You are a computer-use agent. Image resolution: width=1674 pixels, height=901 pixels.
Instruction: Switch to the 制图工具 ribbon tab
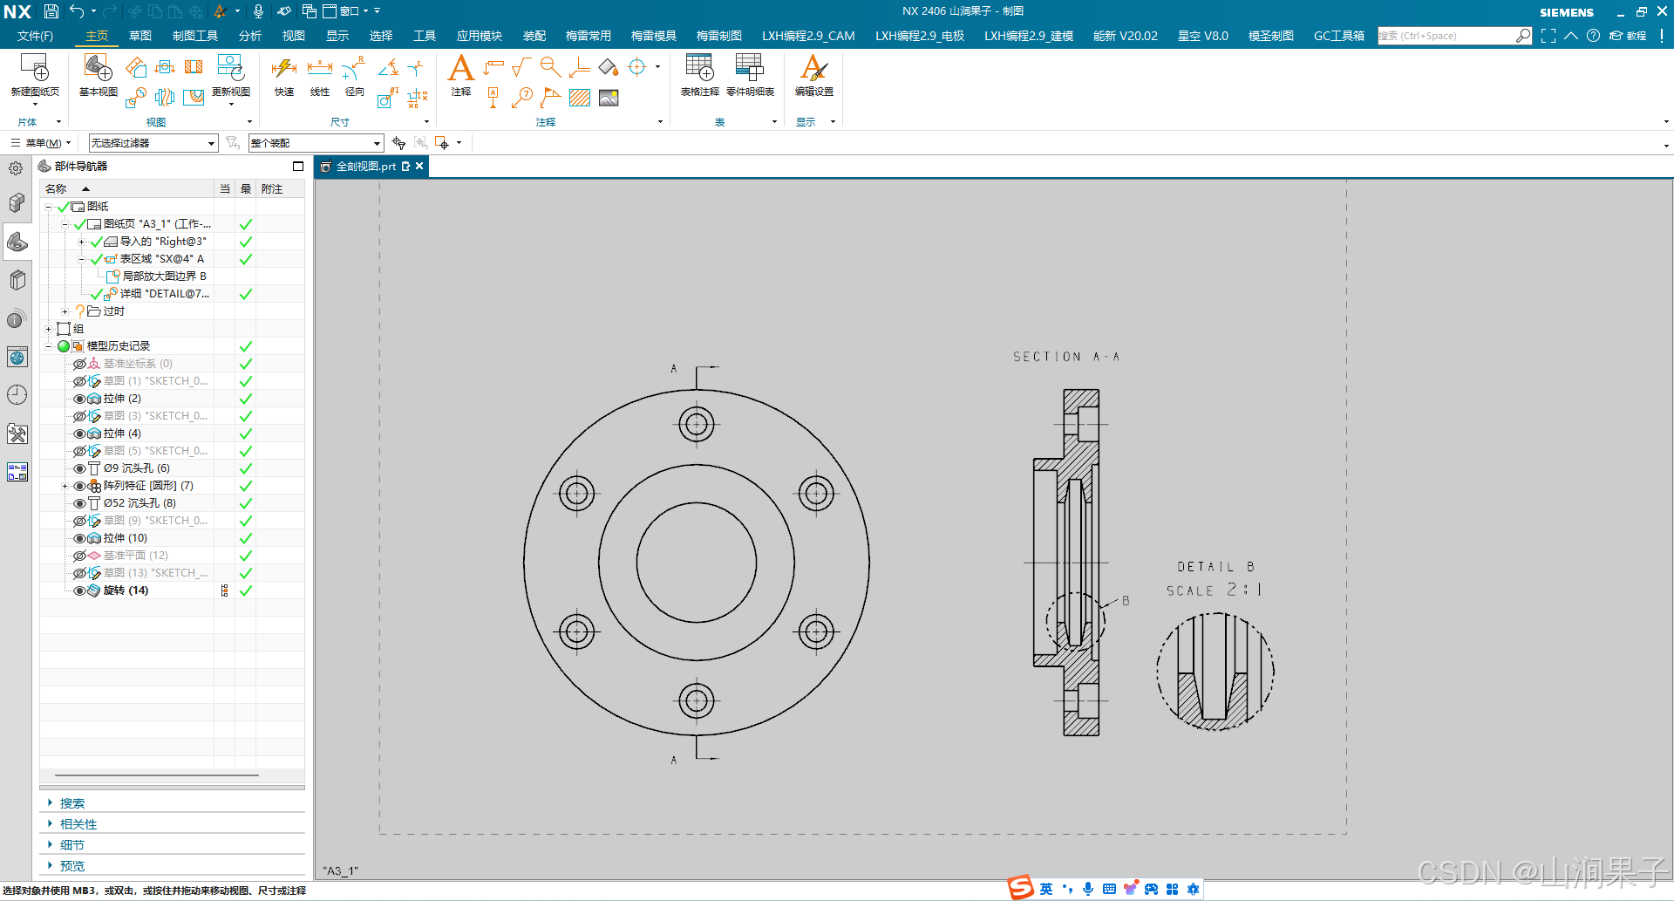pos(195,36)
